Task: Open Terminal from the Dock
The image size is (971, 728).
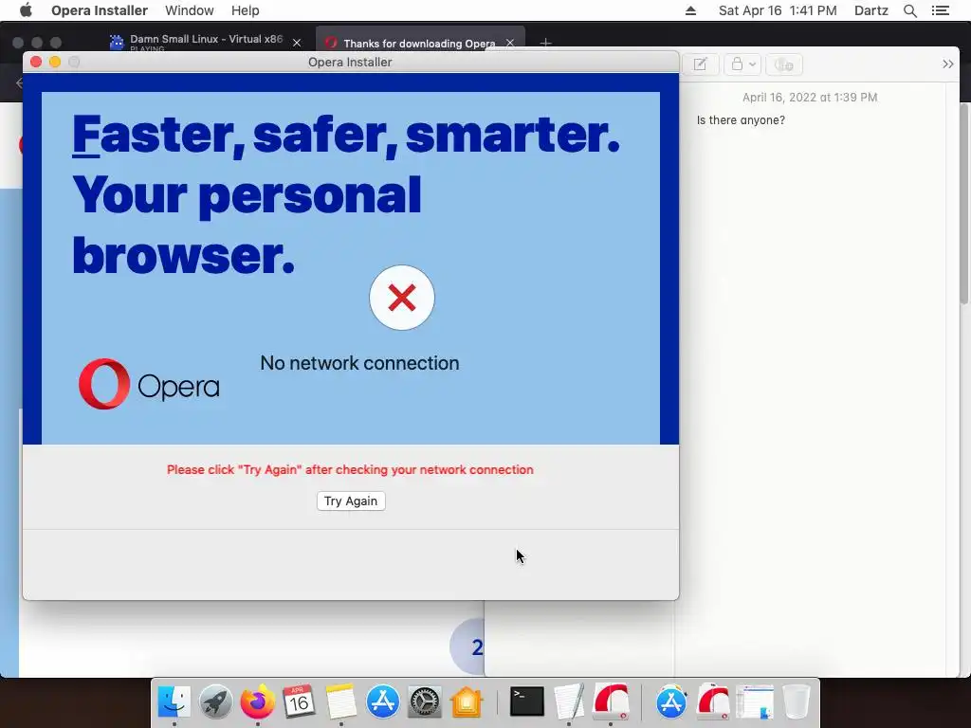Action: (x=527, y=701)
